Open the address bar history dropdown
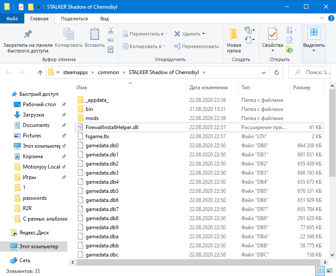 pos(264,73)
